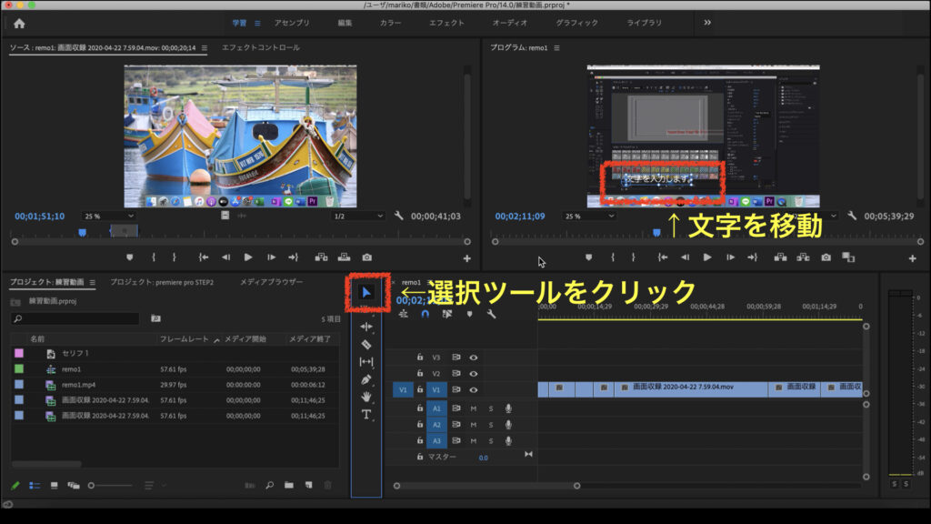Image resolution: width=931 pixels, height=524 pixels.
Task: Toggle V2 track visibility eye
Action: 473,374
